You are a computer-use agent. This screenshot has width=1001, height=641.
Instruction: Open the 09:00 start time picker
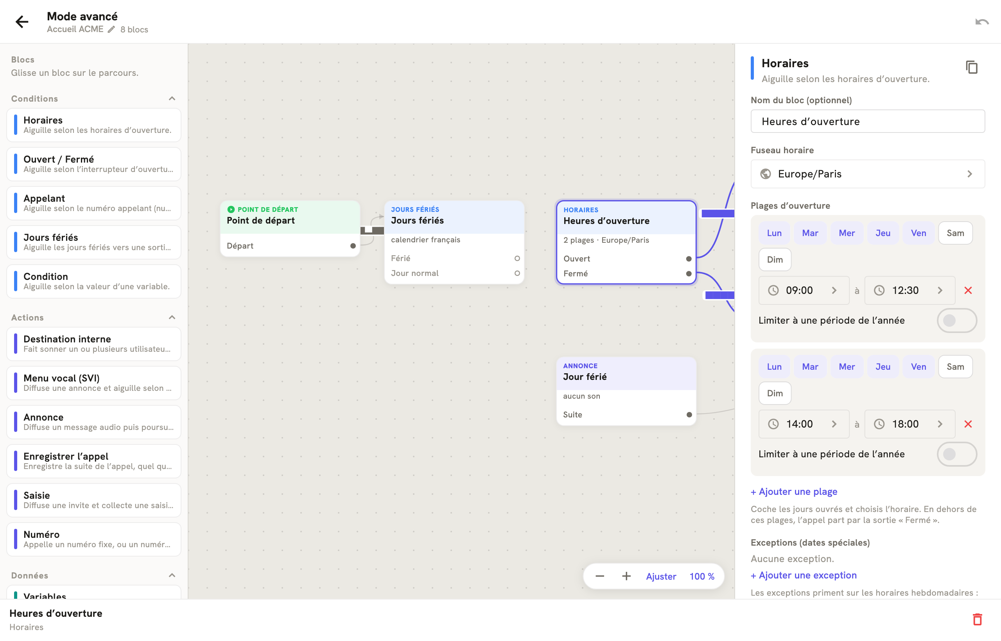point(804,290)
